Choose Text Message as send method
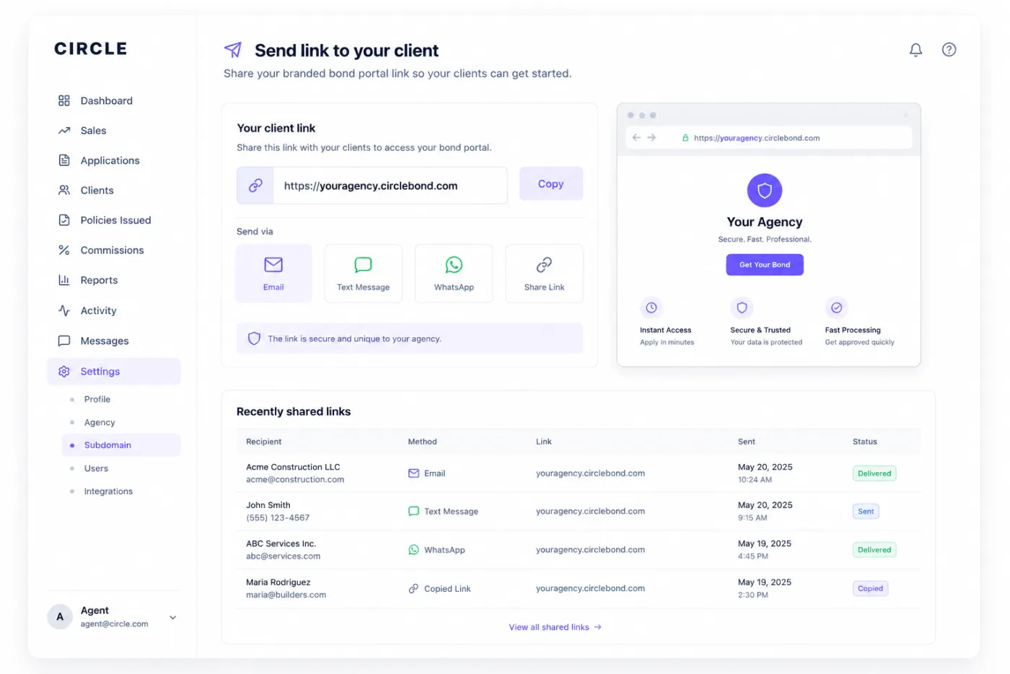Viewport: 1010px width, 674px height. point(363,273)
